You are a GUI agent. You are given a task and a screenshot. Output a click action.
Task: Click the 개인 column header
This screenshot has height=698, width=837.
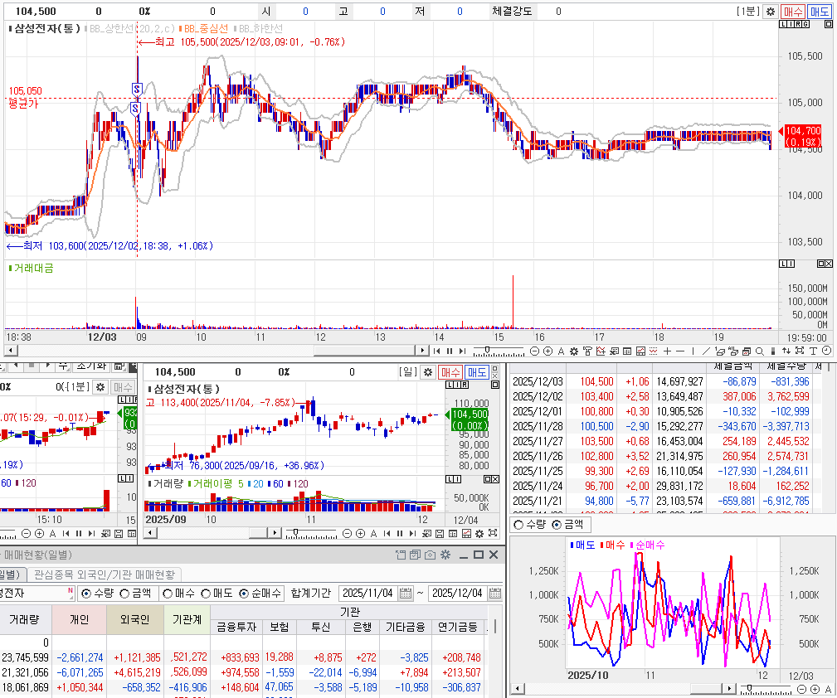[x=79, y=619]
